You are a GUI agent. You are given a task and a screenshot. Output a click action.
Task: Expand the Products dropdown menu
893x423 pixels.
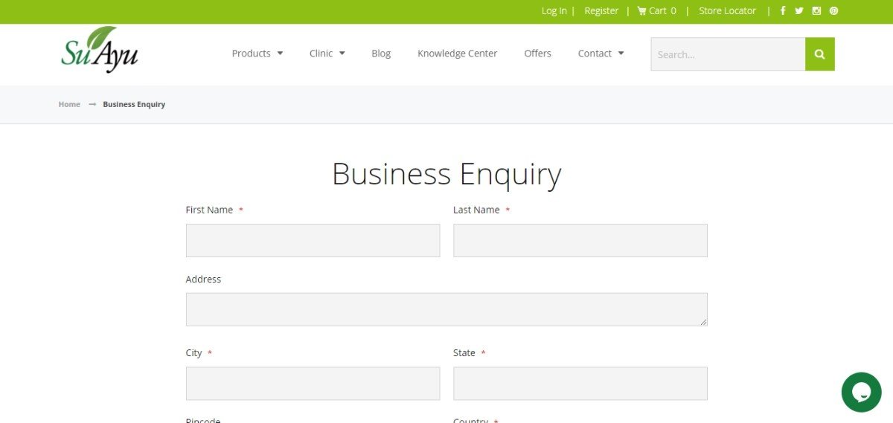click(x=257, y=54)
